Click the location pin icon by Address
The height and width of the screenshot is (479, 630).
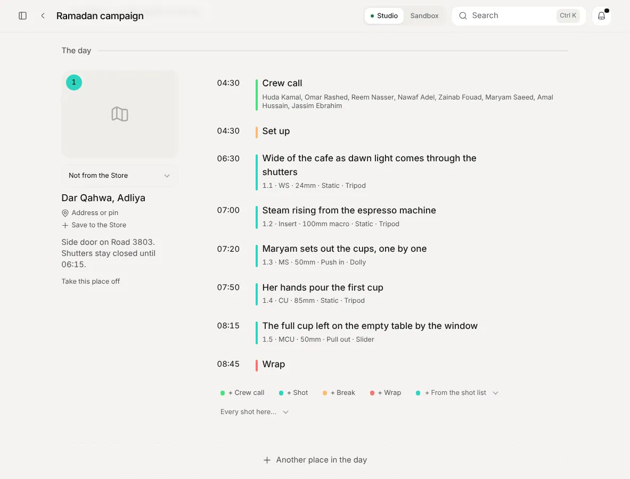65,213
